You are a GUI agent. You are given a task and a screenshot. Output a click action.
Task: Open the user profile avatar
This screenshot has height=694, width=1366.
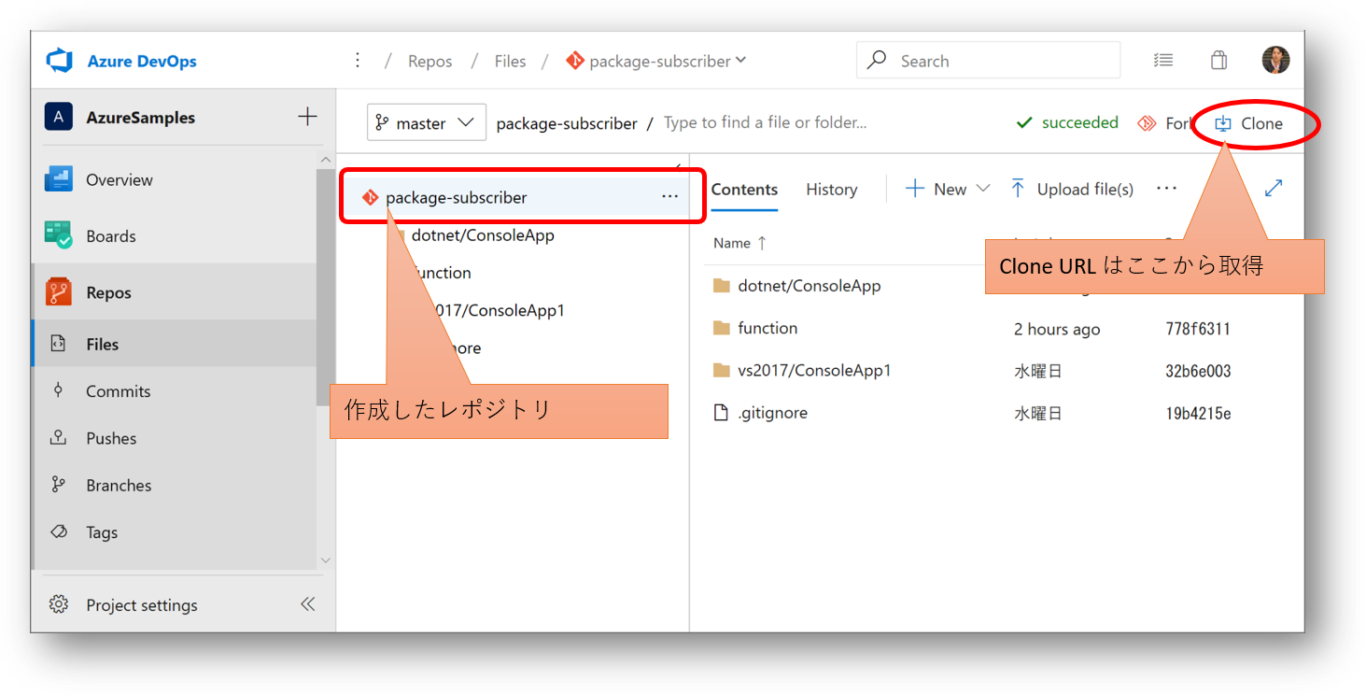pos(1275,61)
